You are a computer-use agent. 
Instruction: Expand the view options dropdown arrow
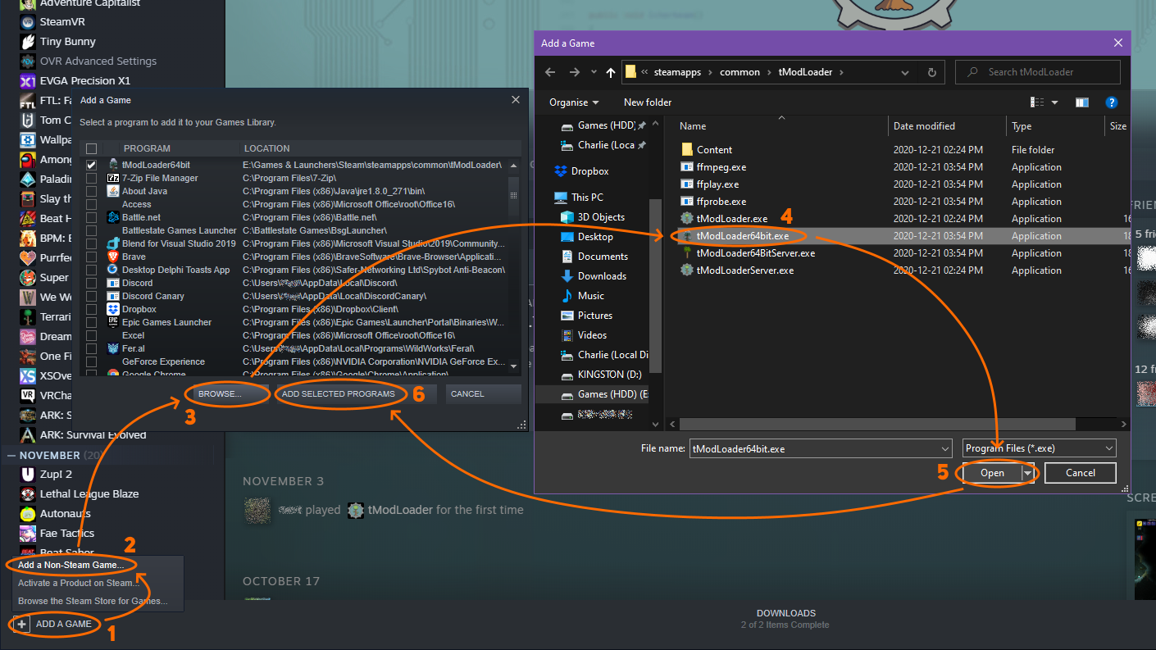[x=1054, y=102]
